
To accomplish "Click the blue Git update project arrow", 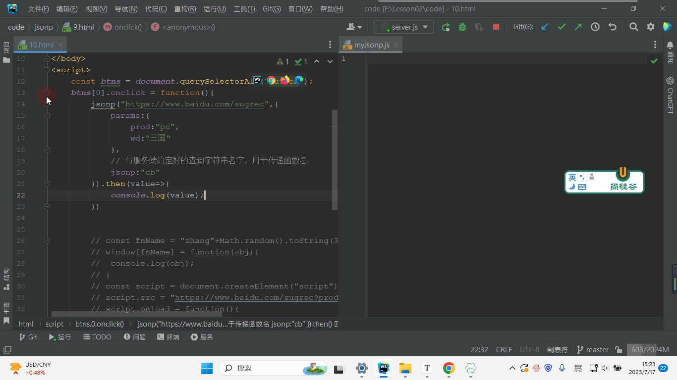I will click(x=545, y=27).
